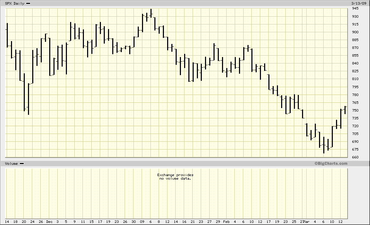This screenshot has height=225, width=370.
Task: Click the last price bar on the chart
Action: pyautogui.click(x=345, y=110)
